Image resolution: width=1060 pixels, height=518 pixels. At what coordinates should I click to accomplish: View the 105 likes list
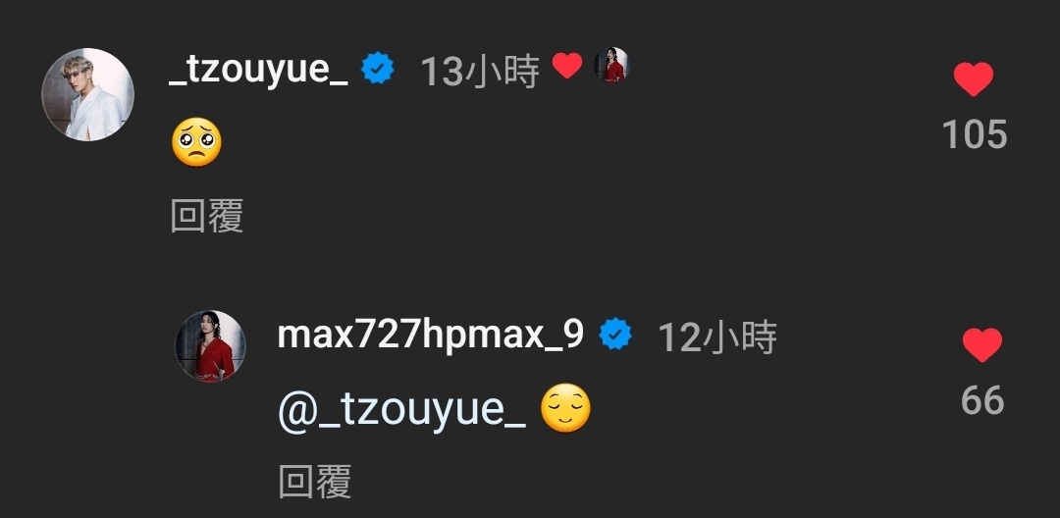point(975,134)
